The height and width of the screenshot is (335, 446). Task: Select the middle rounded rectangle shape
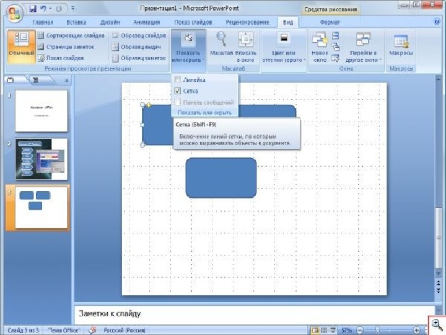tap(221, 178)
